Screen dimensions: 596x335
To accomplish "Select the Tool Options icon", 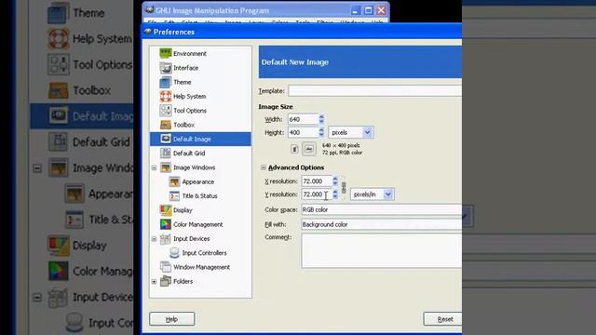I will point(166,110).
